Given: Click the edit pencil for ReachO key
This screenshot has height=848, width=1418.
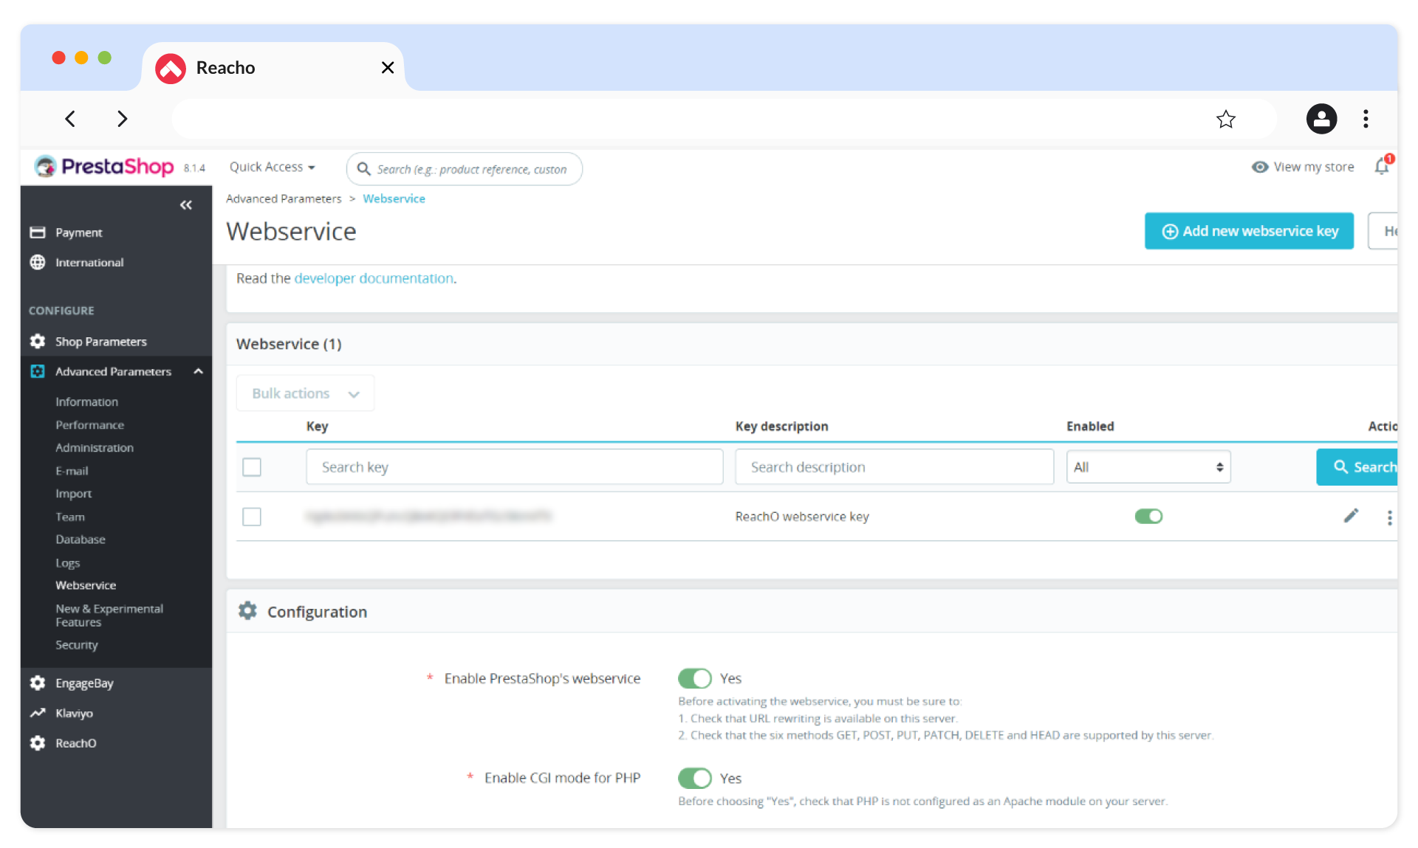Looking at the screenshot, I should tap(1351, 516).
